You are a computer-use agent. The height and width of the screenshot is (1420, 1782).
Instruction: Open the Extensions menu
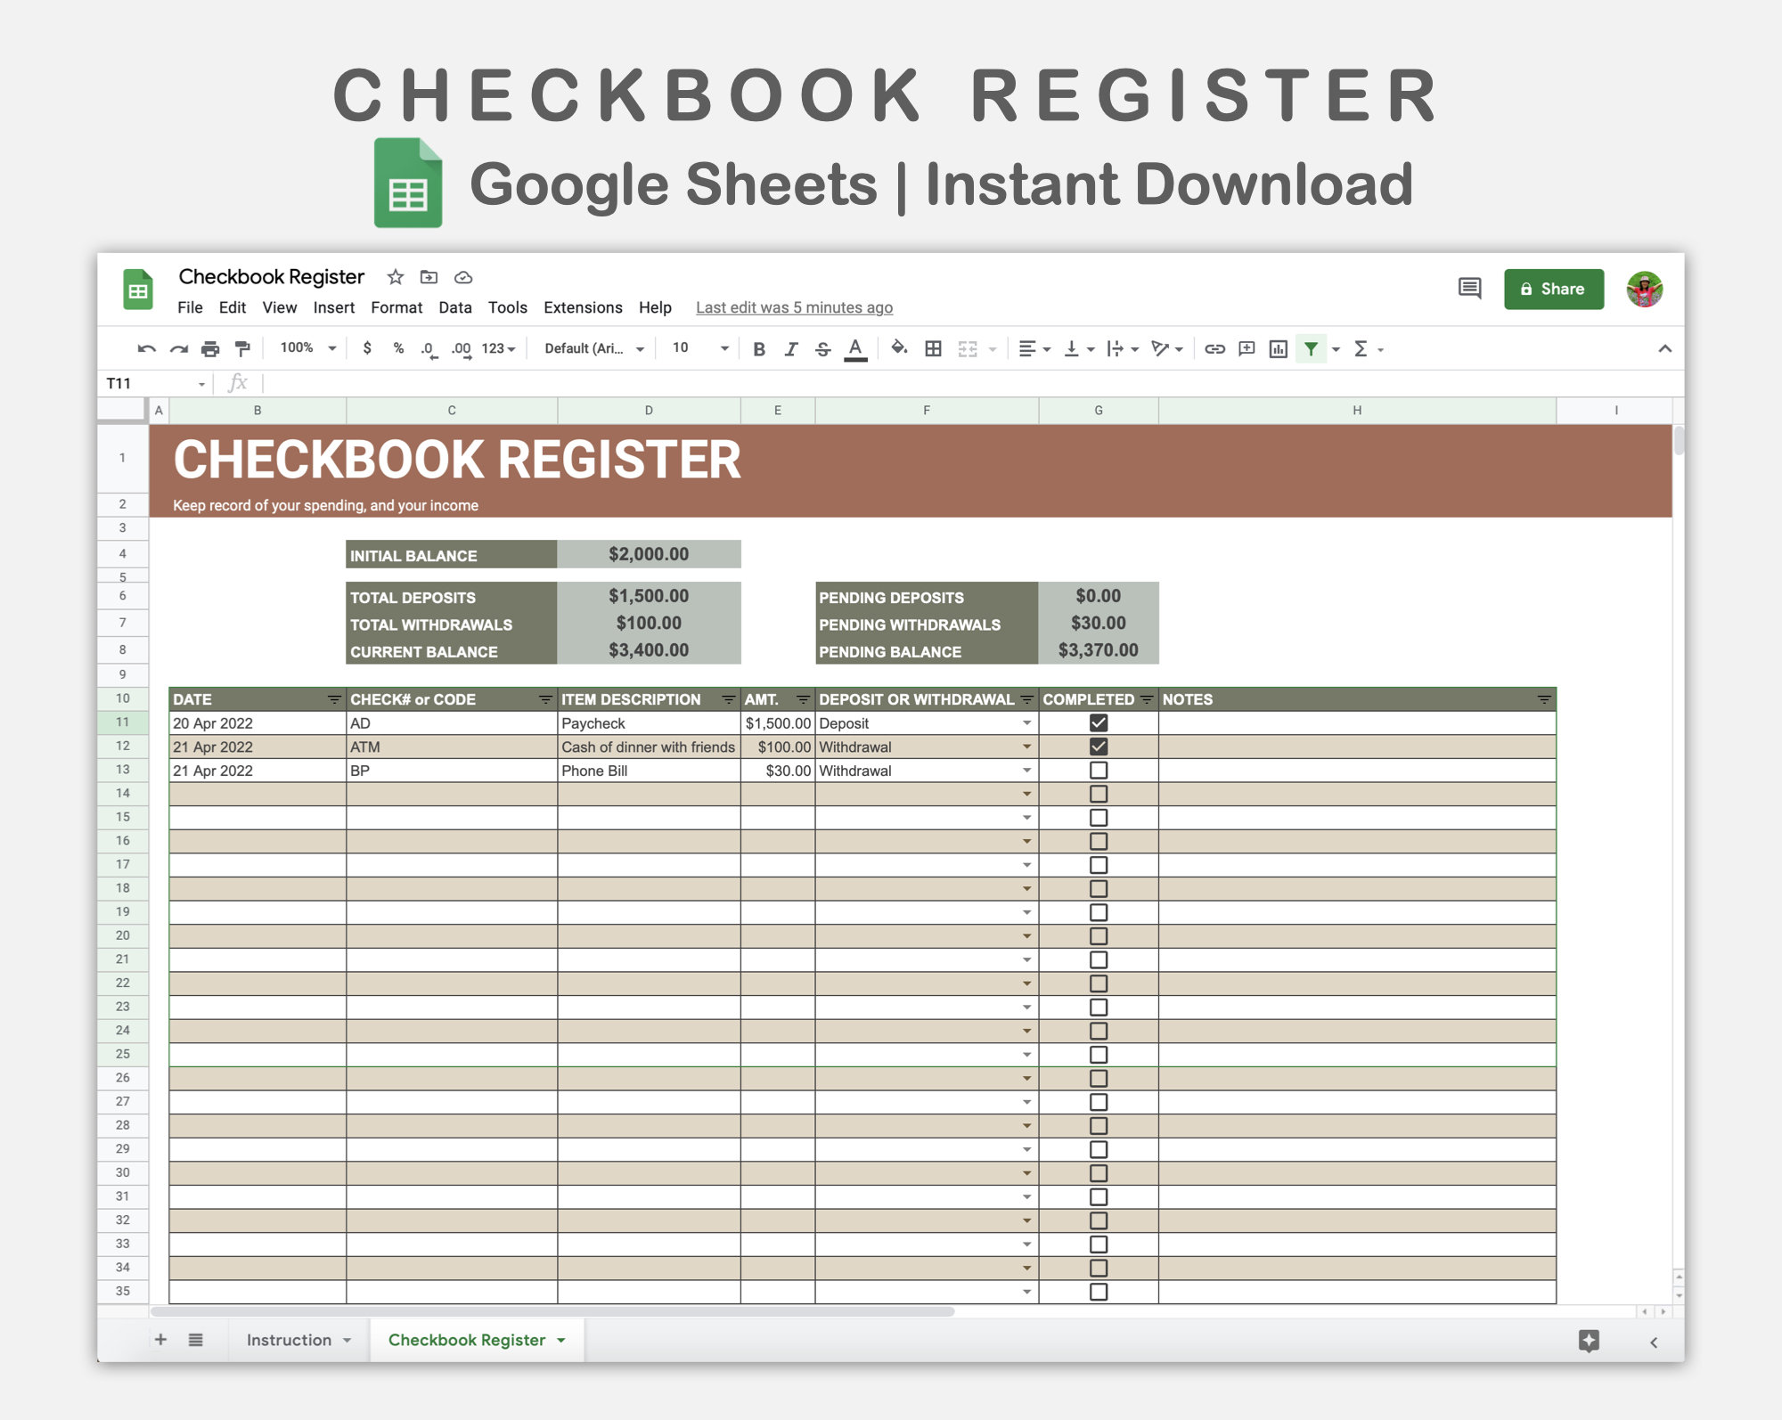tap(584, 307)
